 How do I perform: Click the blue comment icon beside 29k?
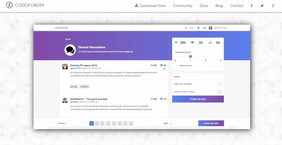[192, 42]
